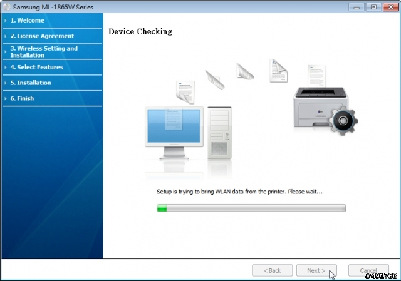Click the arrow beside 4. Select Features
This screenshot has width=401, height=281.
point(6,67)
